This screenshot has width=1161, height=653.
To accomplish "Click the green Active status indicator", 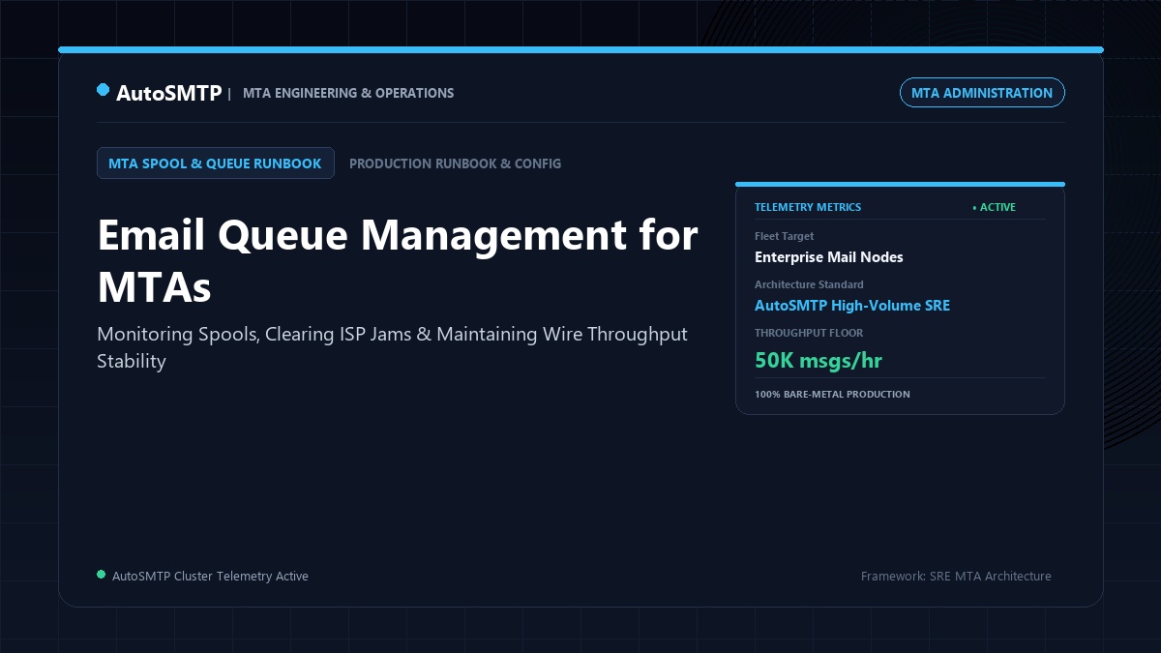I will pyautogui.click(x=994, y=207).
